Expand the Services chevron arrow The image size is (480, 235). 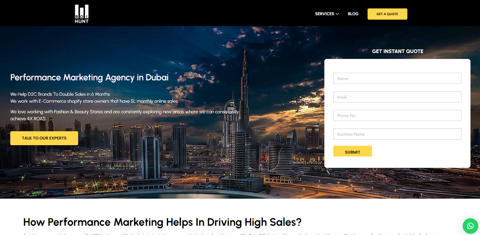tap(337, 14)
